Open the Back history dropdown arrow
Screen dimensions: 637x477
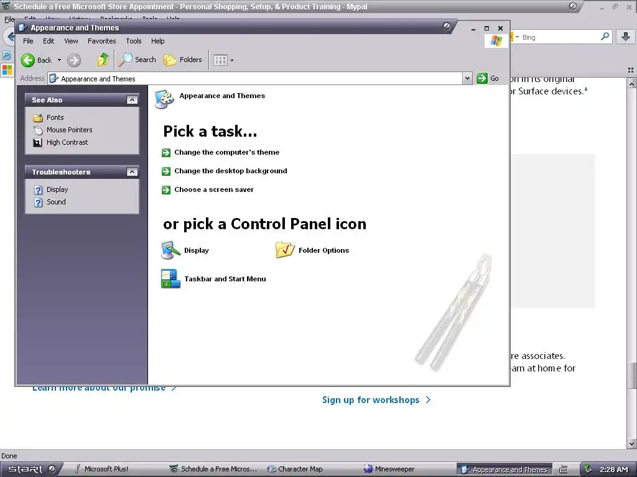[59, 60]
